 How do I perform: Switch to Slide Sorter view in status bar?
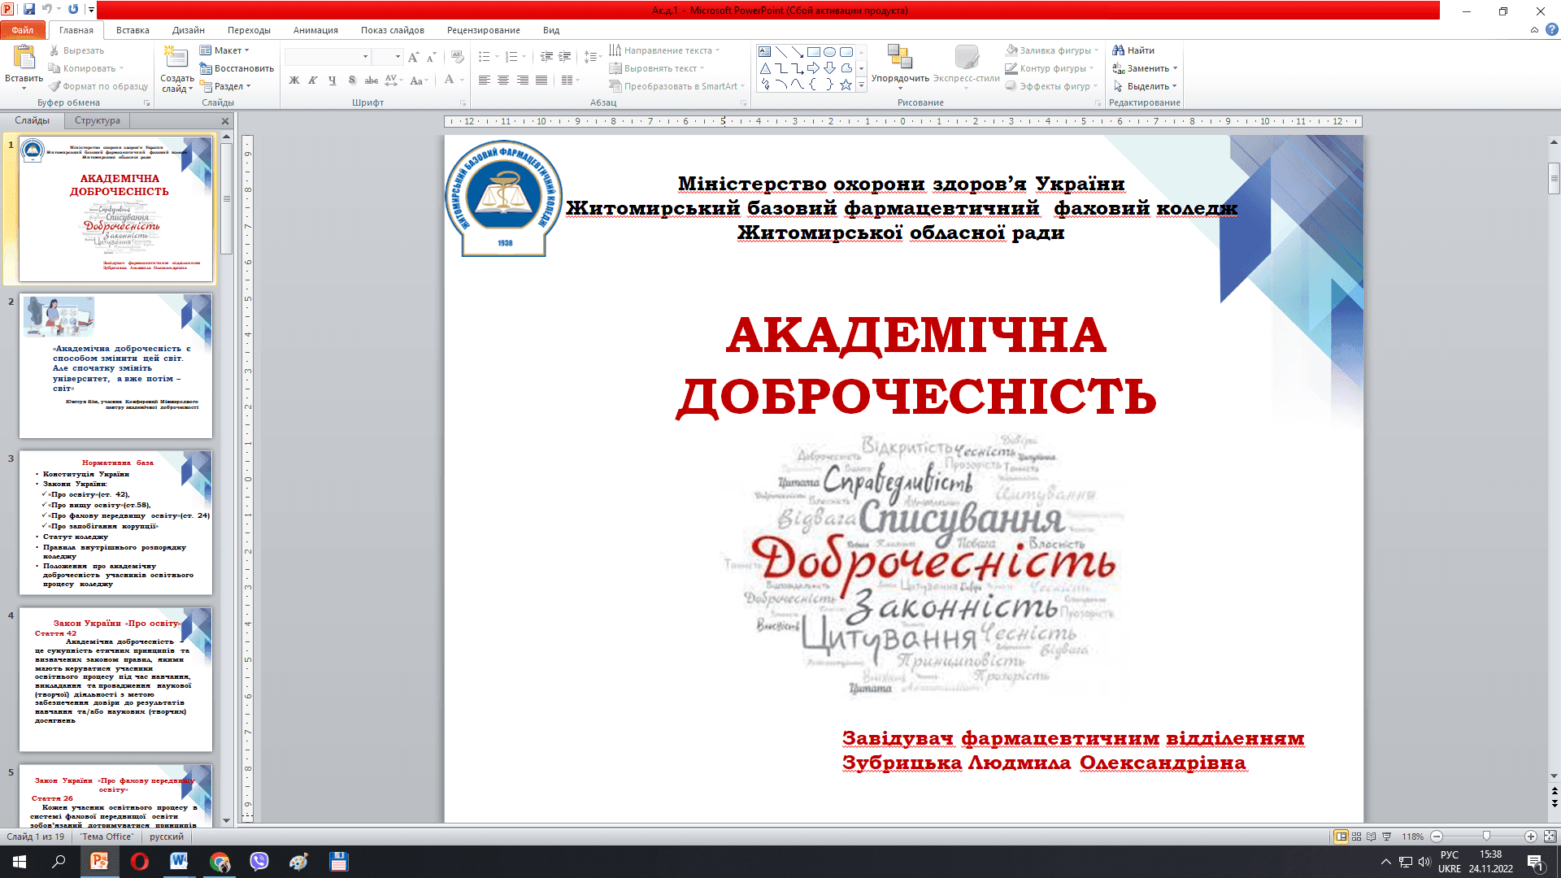tap(1356, 837)
